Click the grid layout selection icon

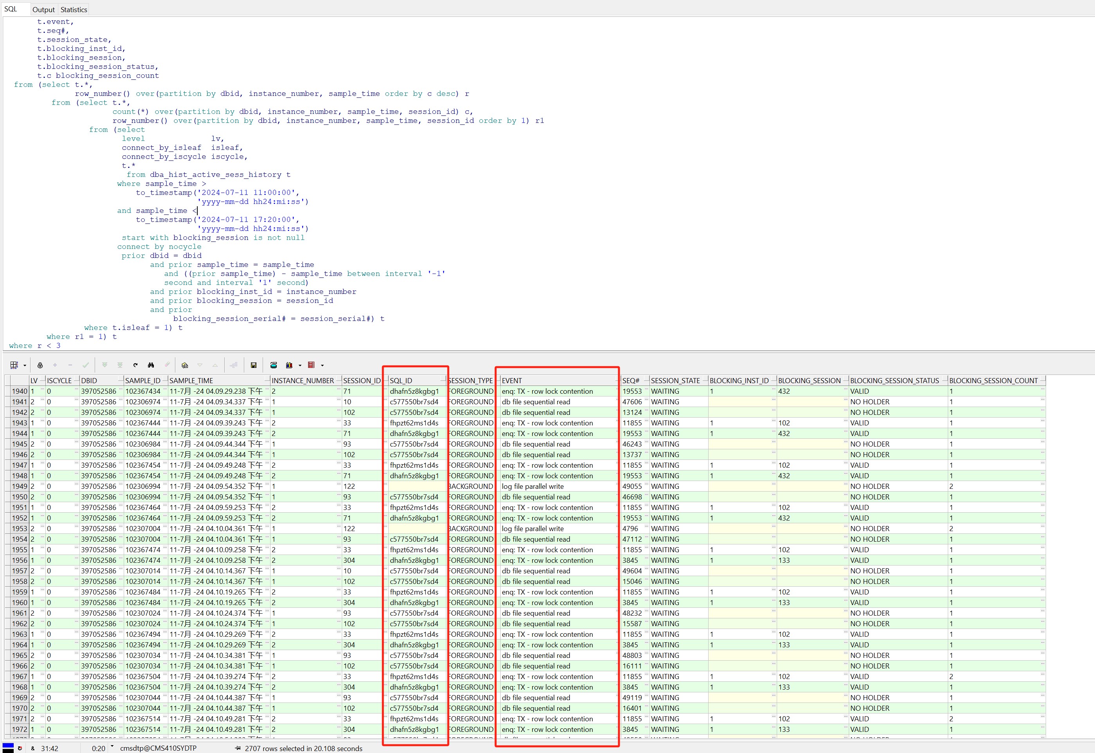14,365
